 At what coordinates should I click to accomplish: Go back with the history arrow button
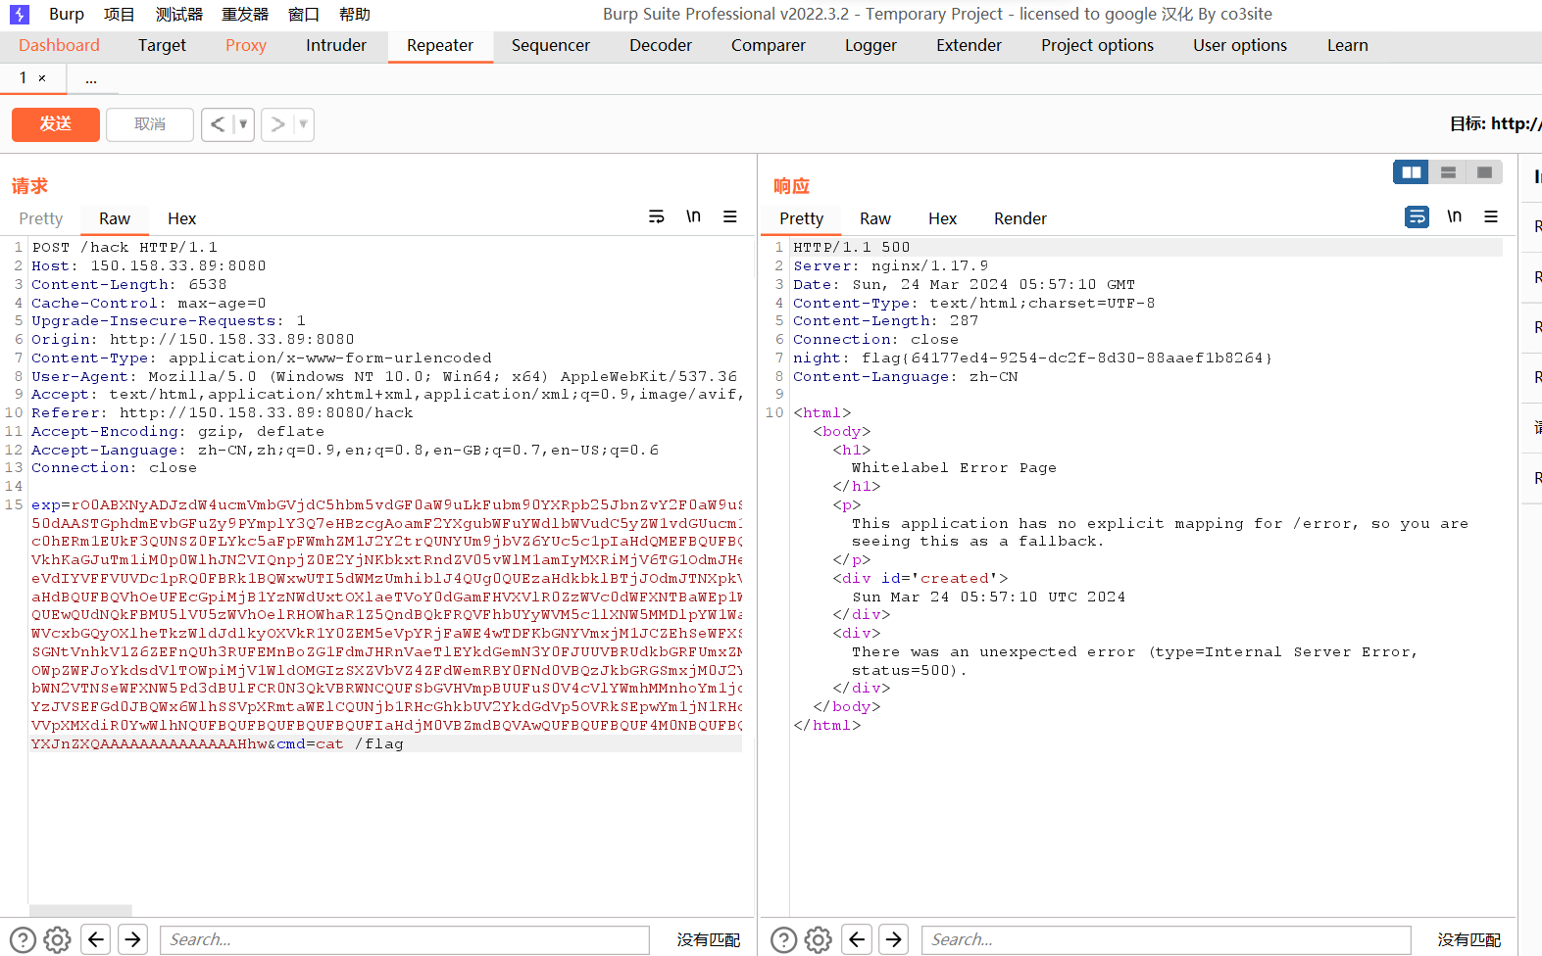pyautogui.click(x=218, y=124)
